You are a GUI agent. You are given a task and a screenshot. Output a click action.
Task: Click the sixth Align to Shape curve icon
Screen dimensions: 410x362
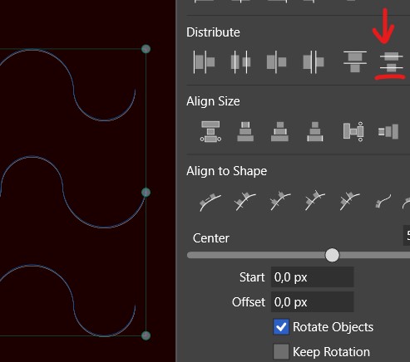(383, 201)
